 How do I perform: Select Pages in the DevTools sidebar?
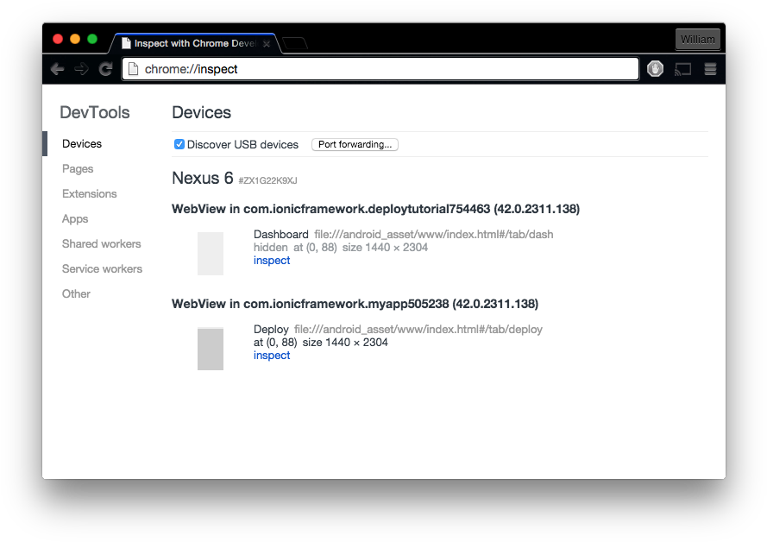tap(78, 168)
